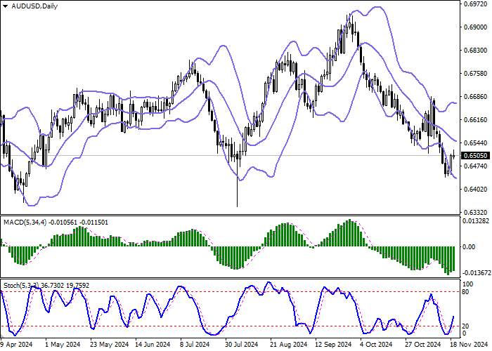Select the 0.68300 price axis value
The width and height of the screenshot is (492, 351).
pyautogui.click(x=475, y=50)
